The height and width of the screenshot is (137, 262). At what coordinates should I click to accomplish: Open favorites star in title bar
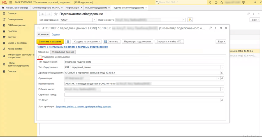click(222, 3)
